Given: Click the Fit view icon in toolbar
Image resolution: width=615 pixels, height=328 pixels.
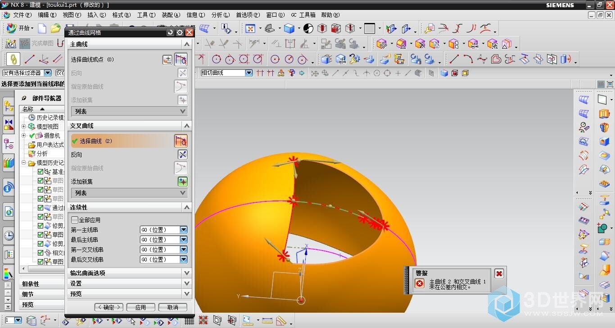Looking at the screenshot, I should click(x=250, y=28).
